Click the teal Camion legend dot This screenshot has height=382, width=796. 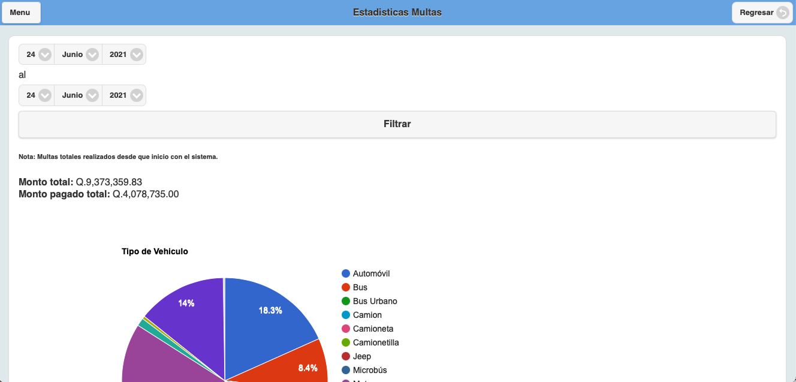click(346, 315)
